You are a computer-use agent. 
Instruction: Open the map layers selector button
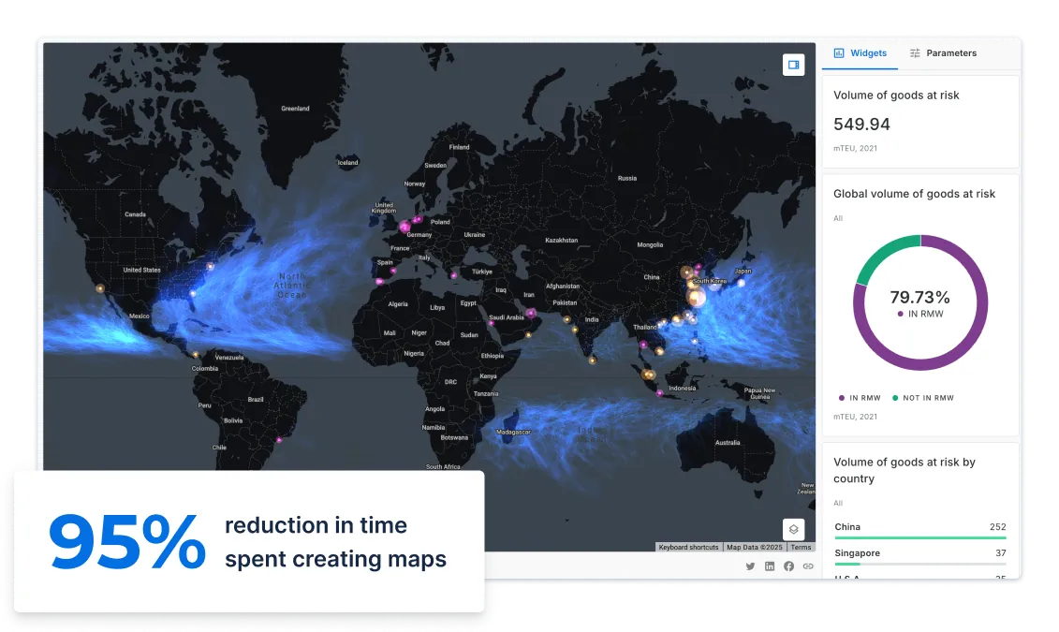pyautogui.click(x=793, y=529)
